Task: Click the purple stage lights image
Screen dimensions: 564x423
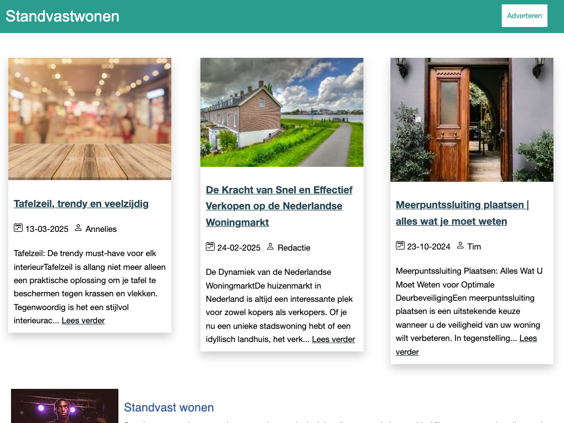Action: click(x=64, y=406)
